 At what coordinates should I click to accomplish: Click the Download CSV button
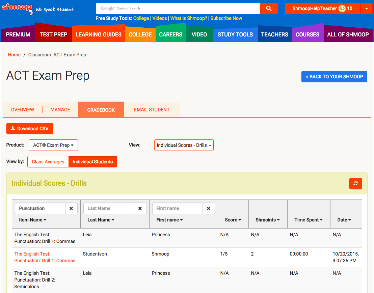(x=30, y=129)
